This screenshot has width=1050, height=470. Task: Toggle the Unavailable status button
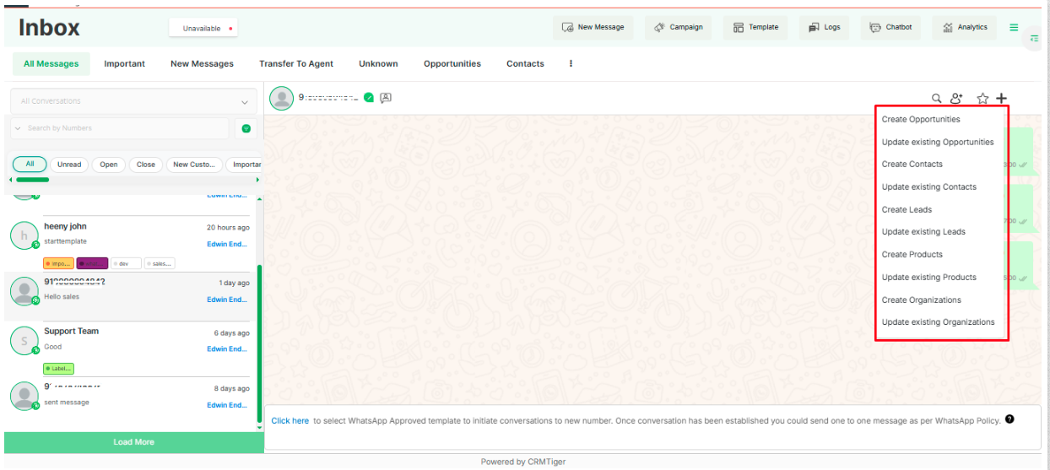pos(203,28)
